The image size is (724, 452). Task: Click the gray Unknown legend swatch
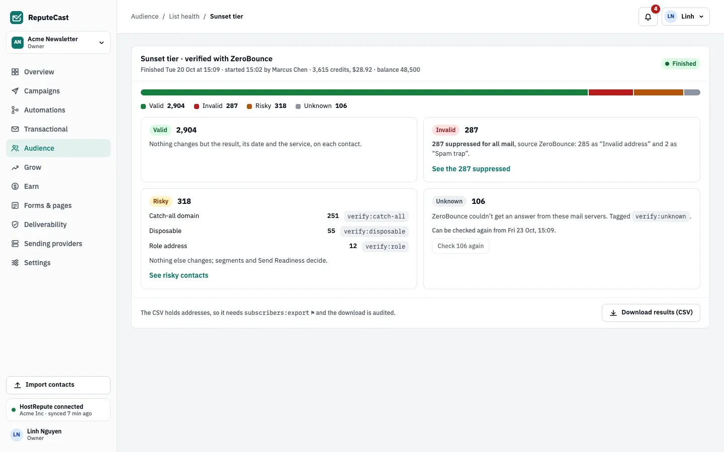pos(298,106)
